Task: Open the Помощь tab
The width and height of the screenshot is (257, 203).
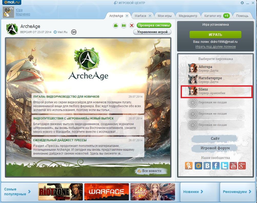Action: coord(242,16)
